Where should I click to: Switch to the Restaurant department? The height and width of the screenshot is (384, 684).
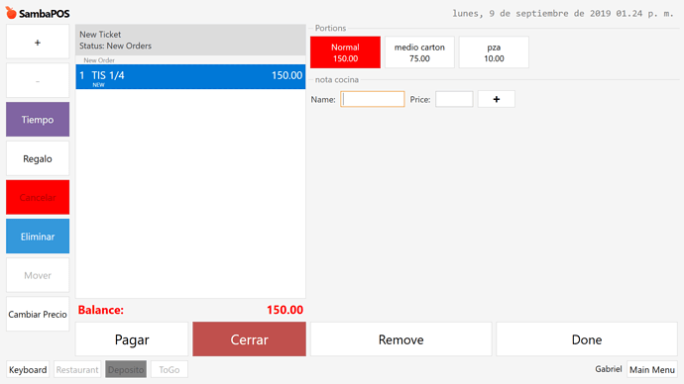pos(77,369)
